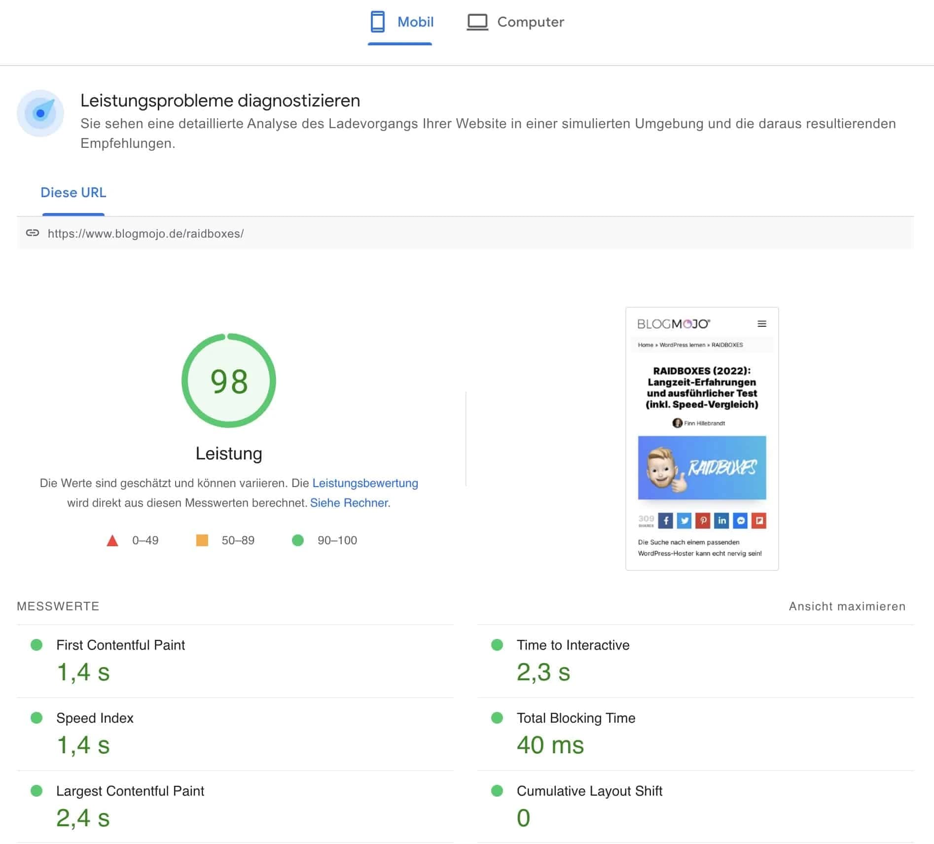Click the Leistungsprobleme gauge icon
The width and height of the screenshot is (934, 844).
tap(40, 113)
